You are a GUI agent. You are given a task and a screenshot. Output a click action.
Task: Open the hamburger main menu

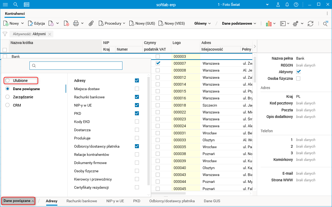click(x=5, y=5)
